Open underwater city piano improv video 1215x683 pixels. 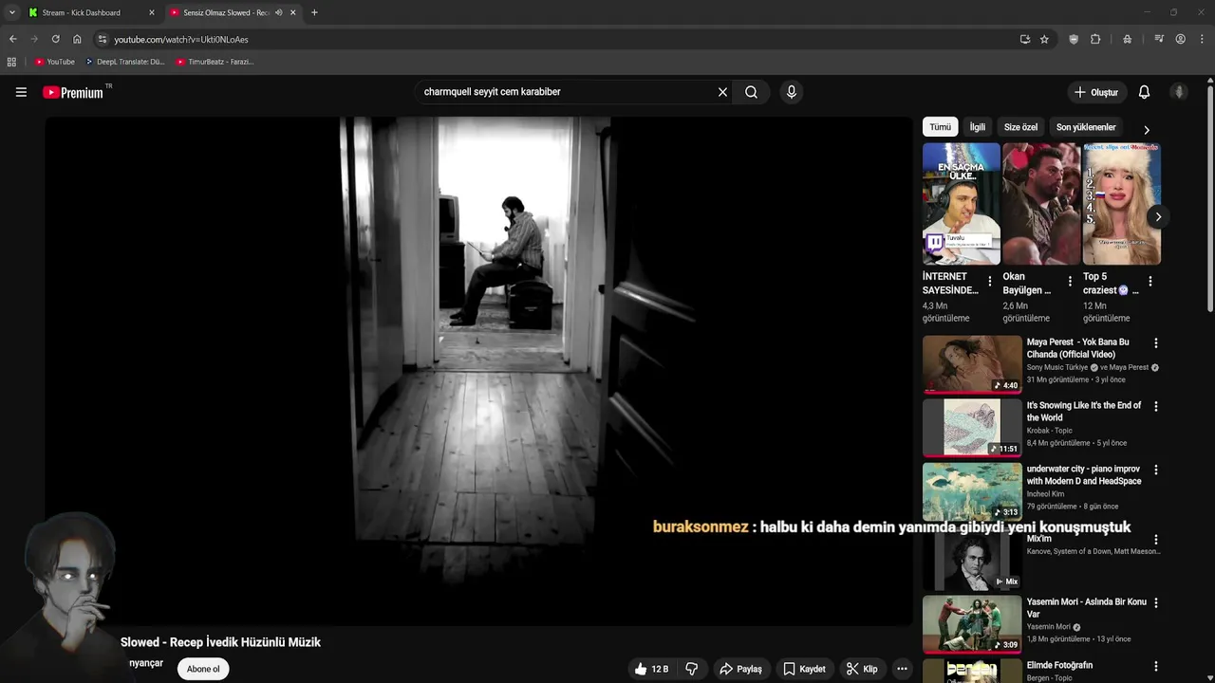1083,475
